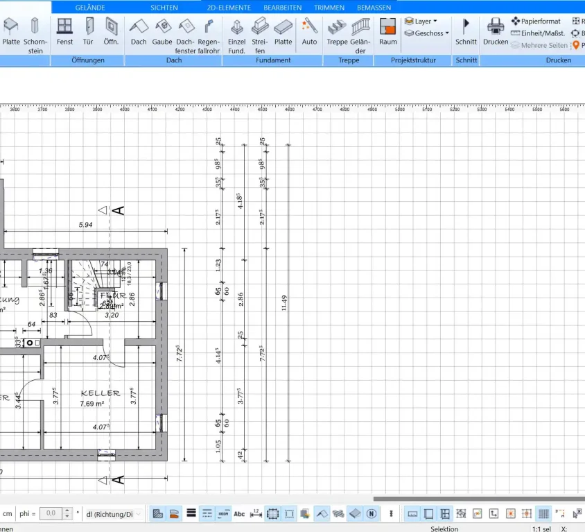Image resolution: width=585 pixels, height=532 pixels.
Task: Switch to the 2D-ELEMENTE tab
Action: pos(229,8)
